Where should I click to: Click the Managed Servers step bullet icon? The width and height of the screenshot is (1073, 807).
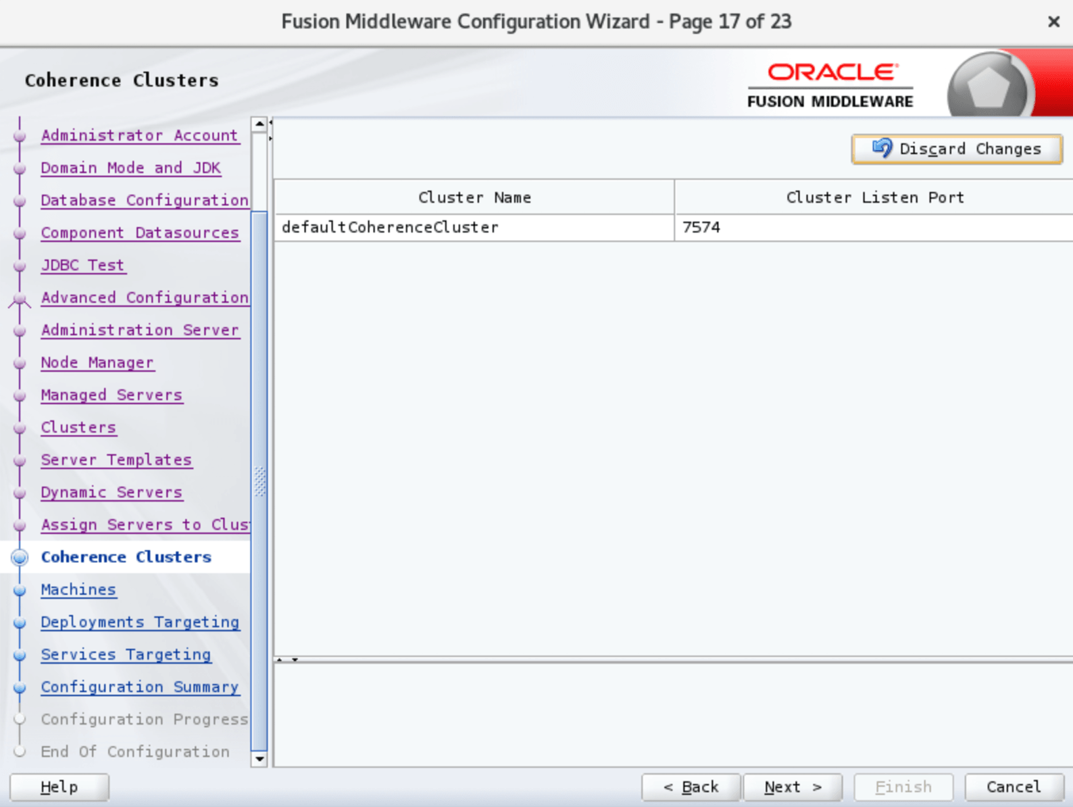pos(20,395)
